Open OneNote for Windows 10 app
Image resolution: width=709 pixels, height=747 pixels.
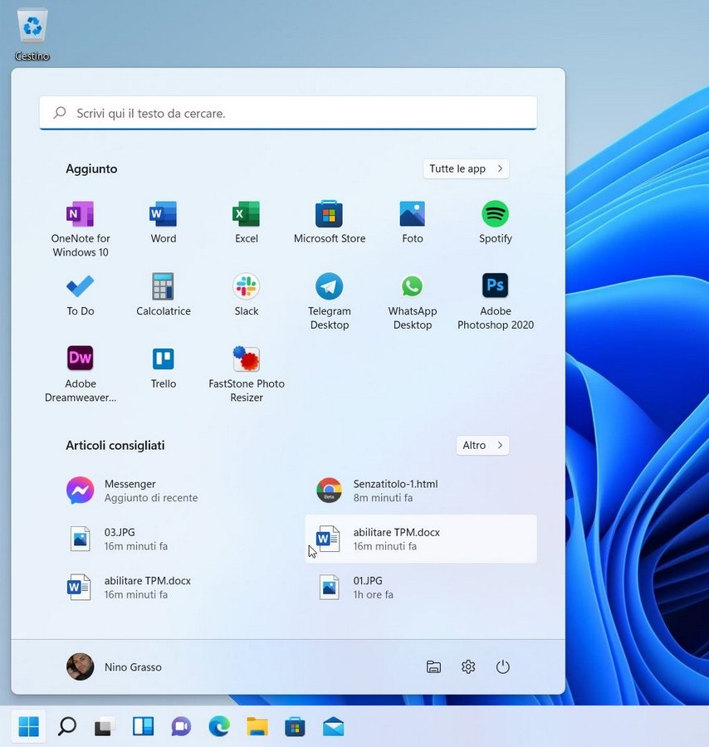[81, 215]
